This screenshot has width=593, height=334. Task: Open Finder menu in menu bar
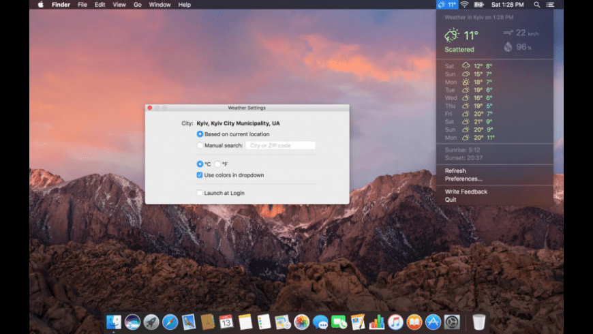tap(61, 5)
